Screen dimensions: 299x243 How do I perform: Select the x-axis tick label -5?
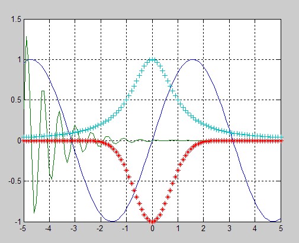[23, 229]
